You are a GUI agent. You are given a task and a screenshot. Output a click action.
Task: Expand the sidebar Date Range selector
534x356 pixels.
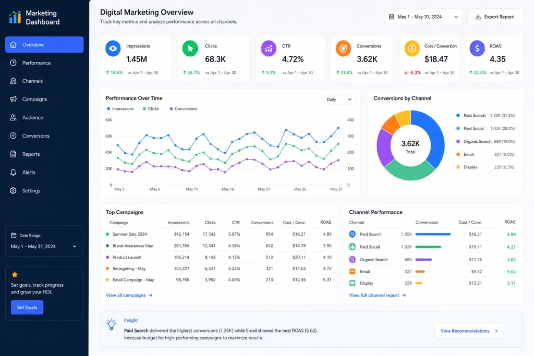44,247
